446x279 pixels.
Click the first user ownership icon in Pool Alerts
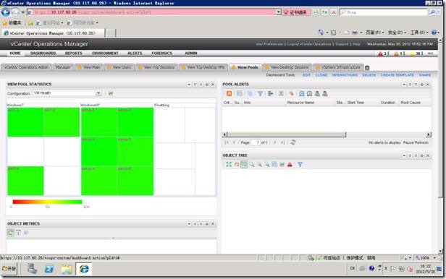pyautogui.click(x=317, y=93)
